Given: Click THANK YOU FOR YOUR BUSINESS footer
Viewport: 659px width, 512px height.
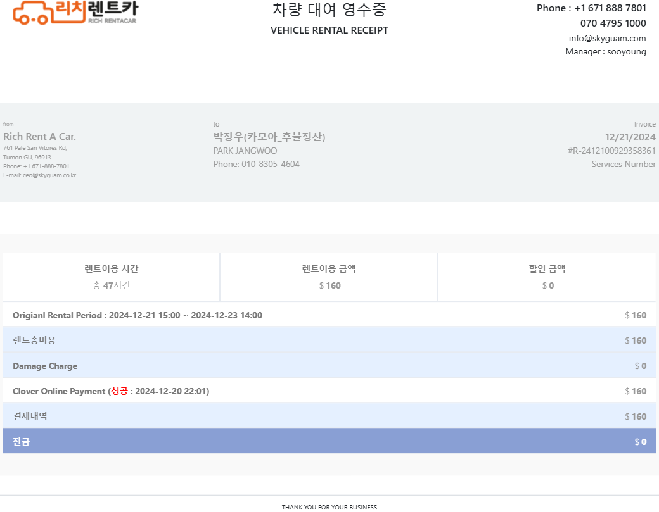Looking at the screenshot, I should (329, 507).
